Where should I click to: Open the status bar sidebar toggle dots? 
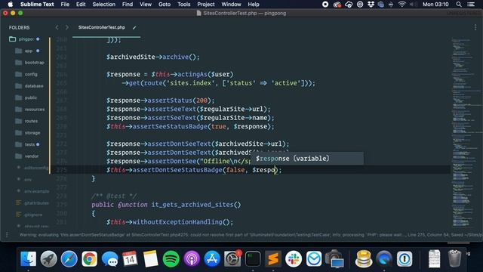point(7,235)
